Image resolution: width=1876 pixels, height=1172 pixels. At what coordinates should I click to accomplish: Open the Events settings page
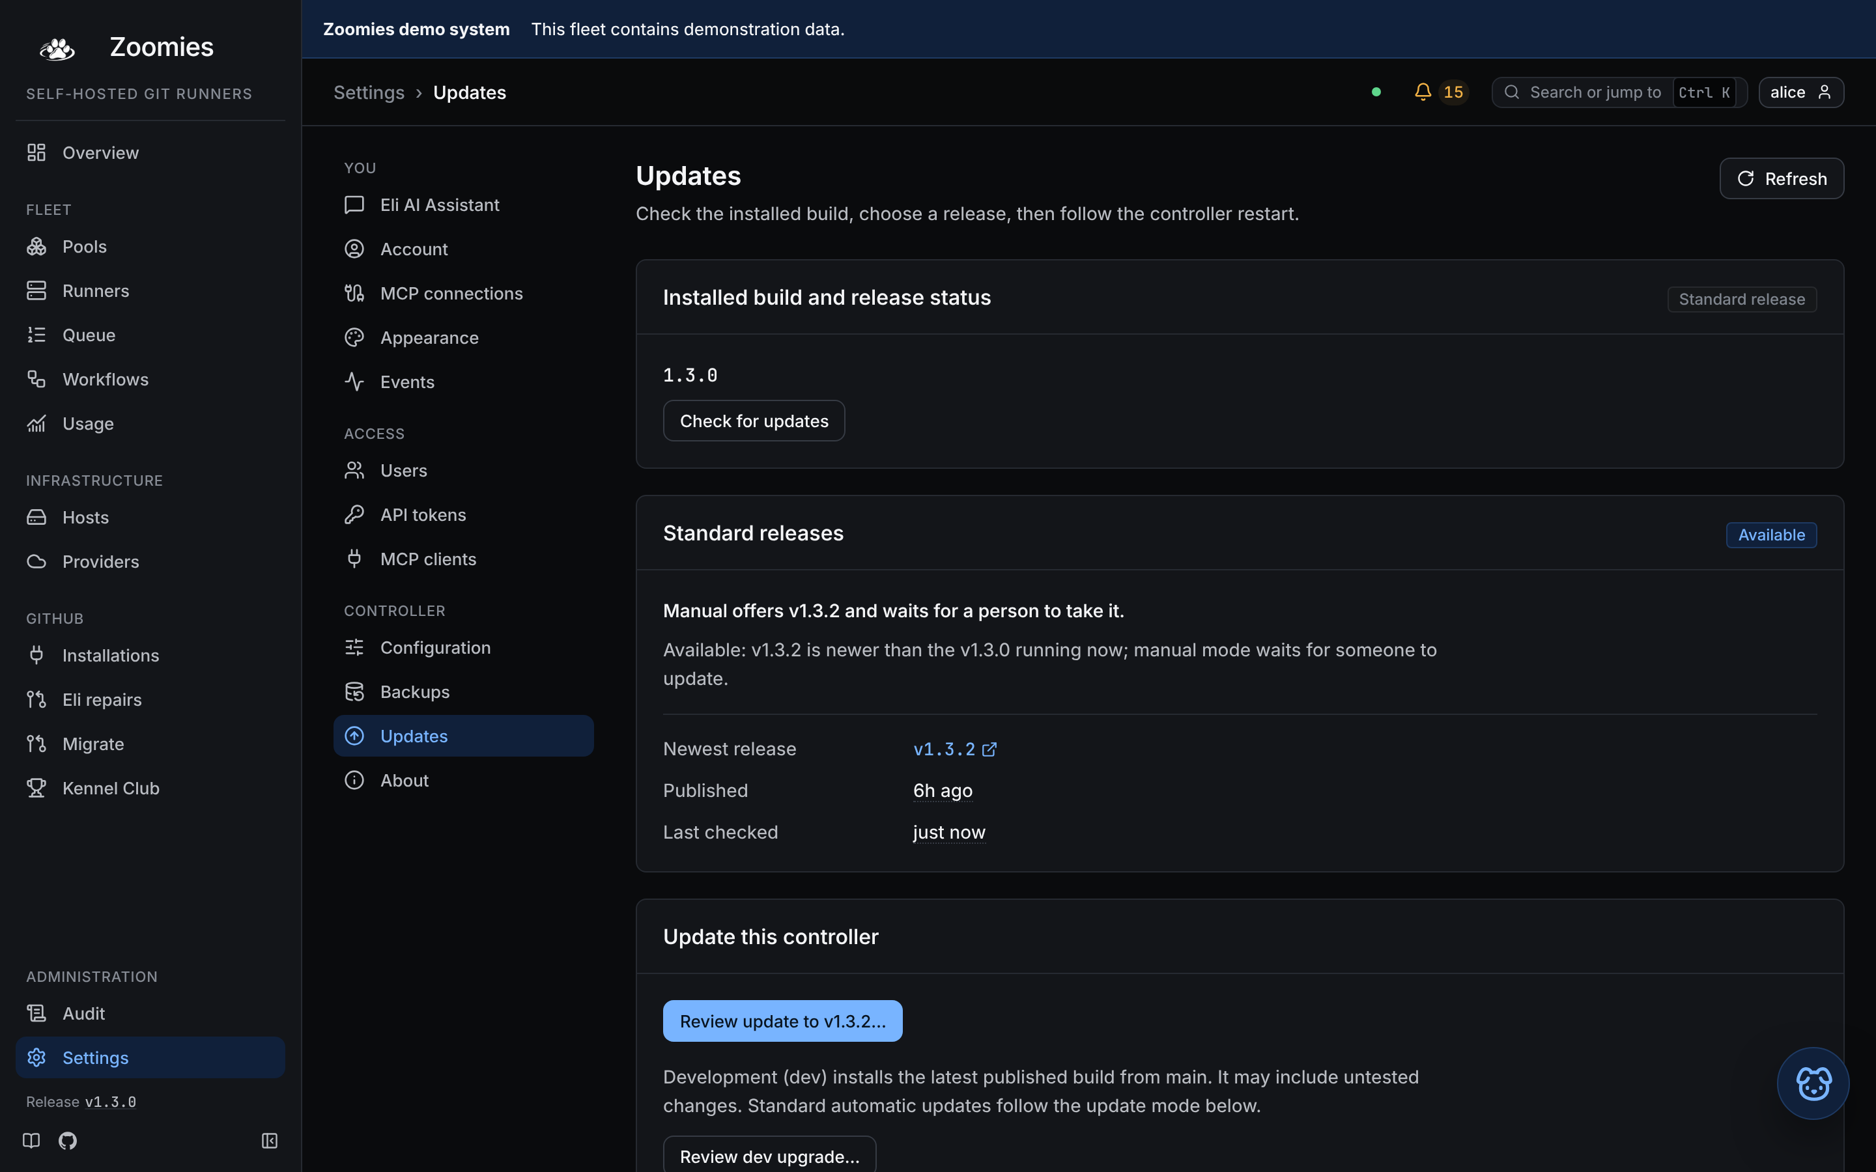click(464, 382)
